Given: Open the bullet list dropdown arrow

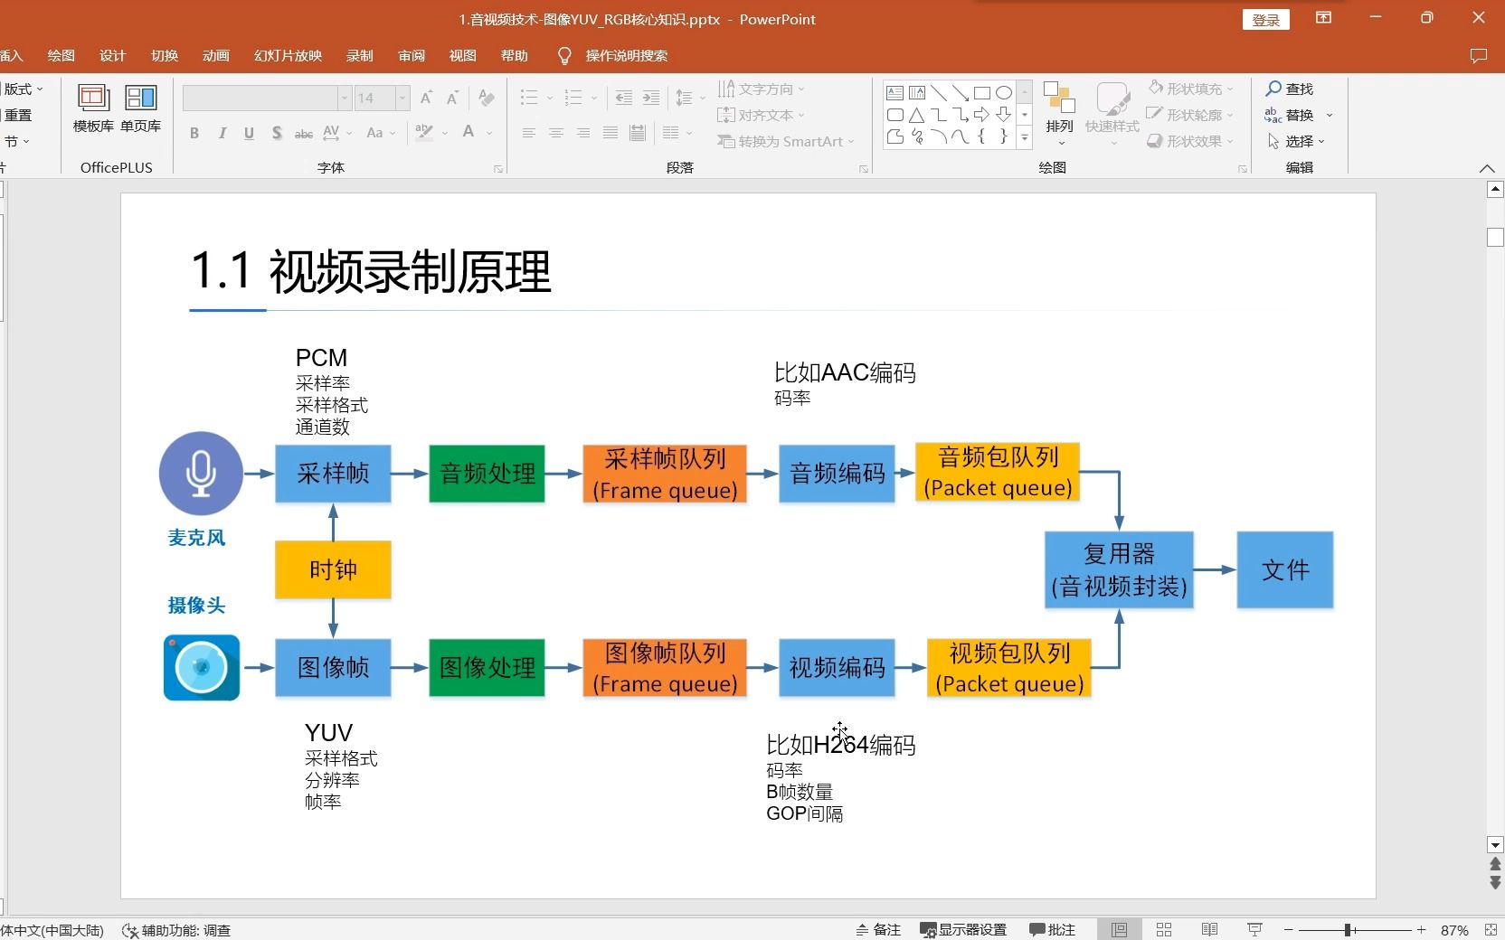Looking at the screenshot, I should pyautogui.click(x=547, y=98).
